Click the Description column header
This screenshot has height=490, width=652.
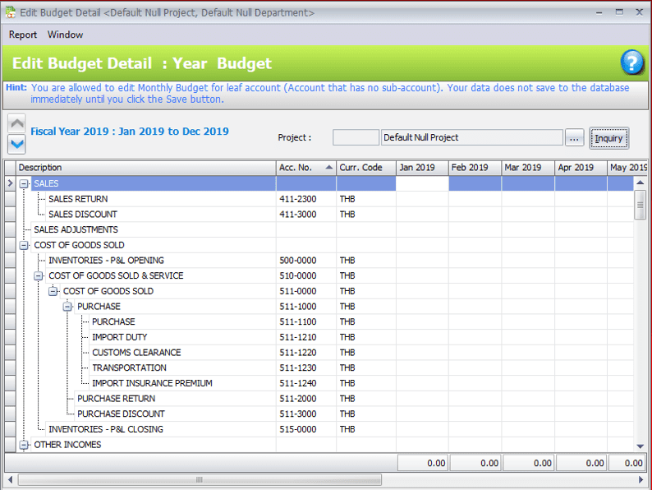pos(145,168)
